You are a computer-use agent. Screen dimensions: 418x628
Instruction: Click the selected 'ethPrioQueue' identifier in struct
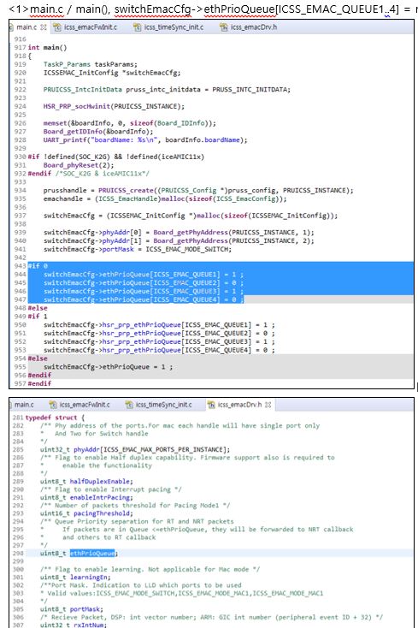(92, 553)
